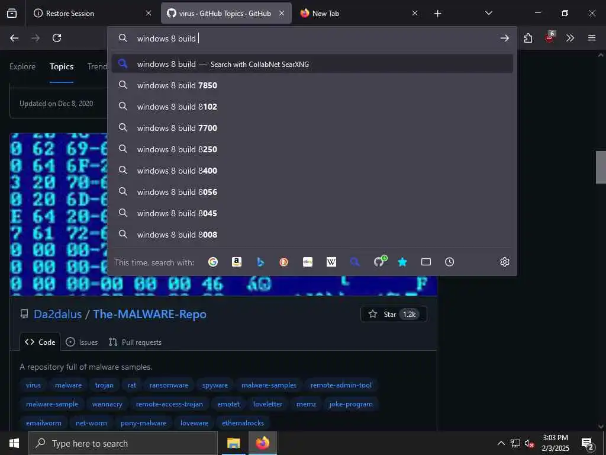Select suggestion windows 8 build 7700
The image size is (606, 455).
point(312,128)
